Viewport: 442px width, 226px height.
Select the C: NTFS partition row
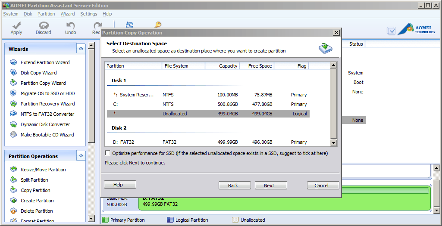208,104
